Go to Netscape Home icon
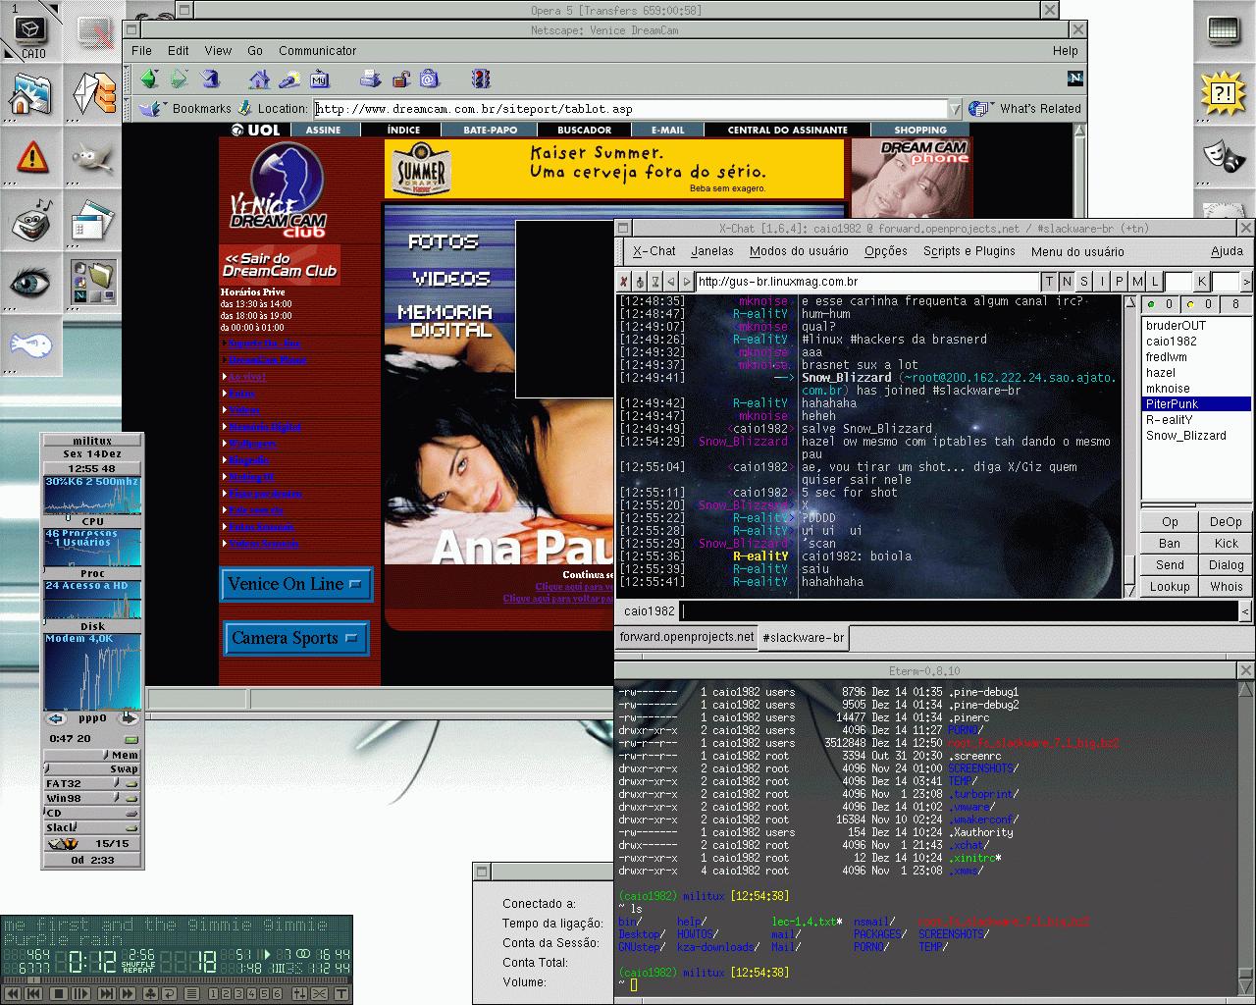 click(x=259, y=79)
